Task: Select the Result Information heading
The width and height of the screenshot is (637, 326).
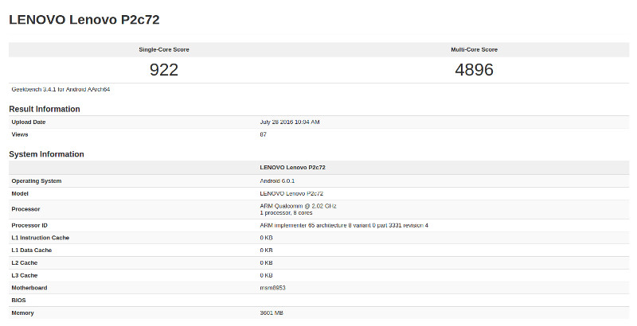Action: [x=45, y=109]
